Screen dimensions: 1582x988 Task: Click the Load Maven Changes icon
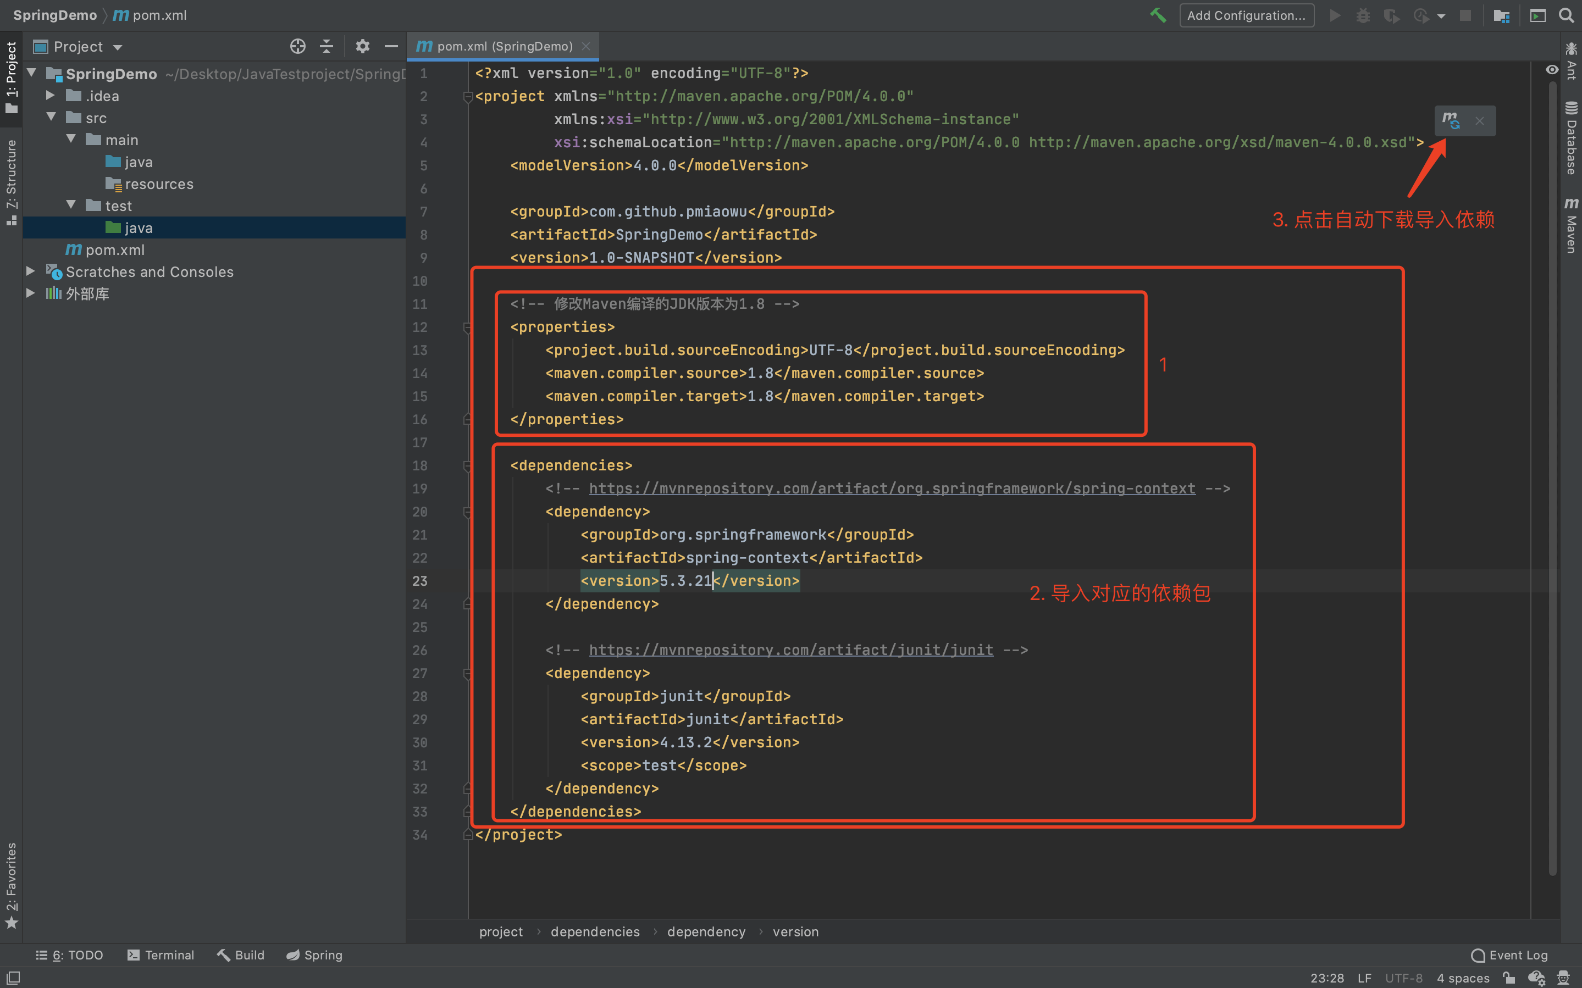tap(1451, 121)
